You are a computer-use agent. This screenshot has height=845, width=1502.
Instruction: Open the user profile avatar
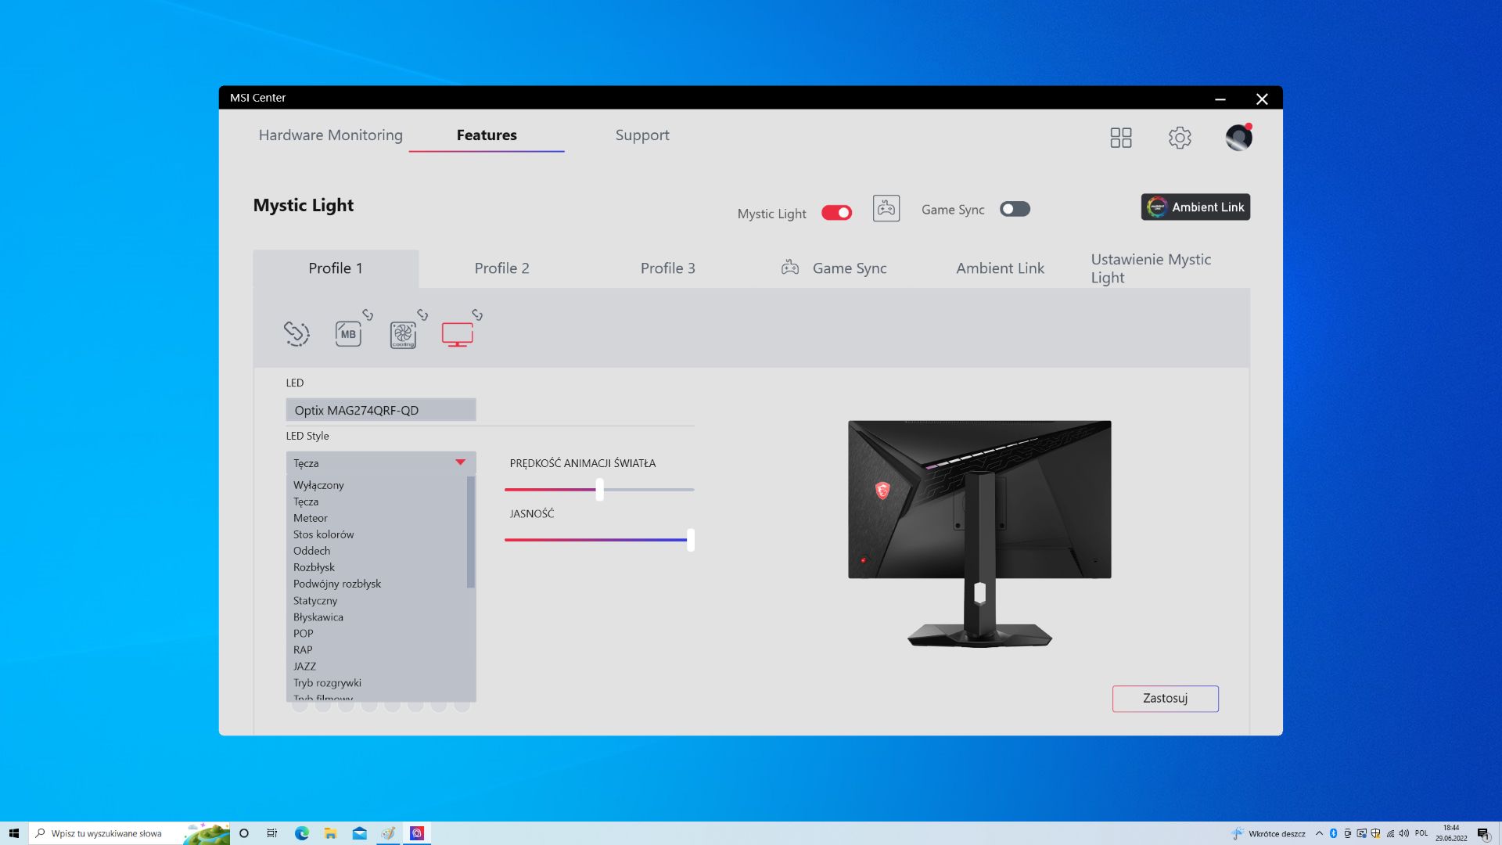point(1238,138)
